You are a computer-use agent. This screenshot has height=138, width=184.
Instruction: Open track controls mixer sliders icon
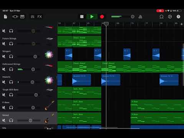point(33,16)
